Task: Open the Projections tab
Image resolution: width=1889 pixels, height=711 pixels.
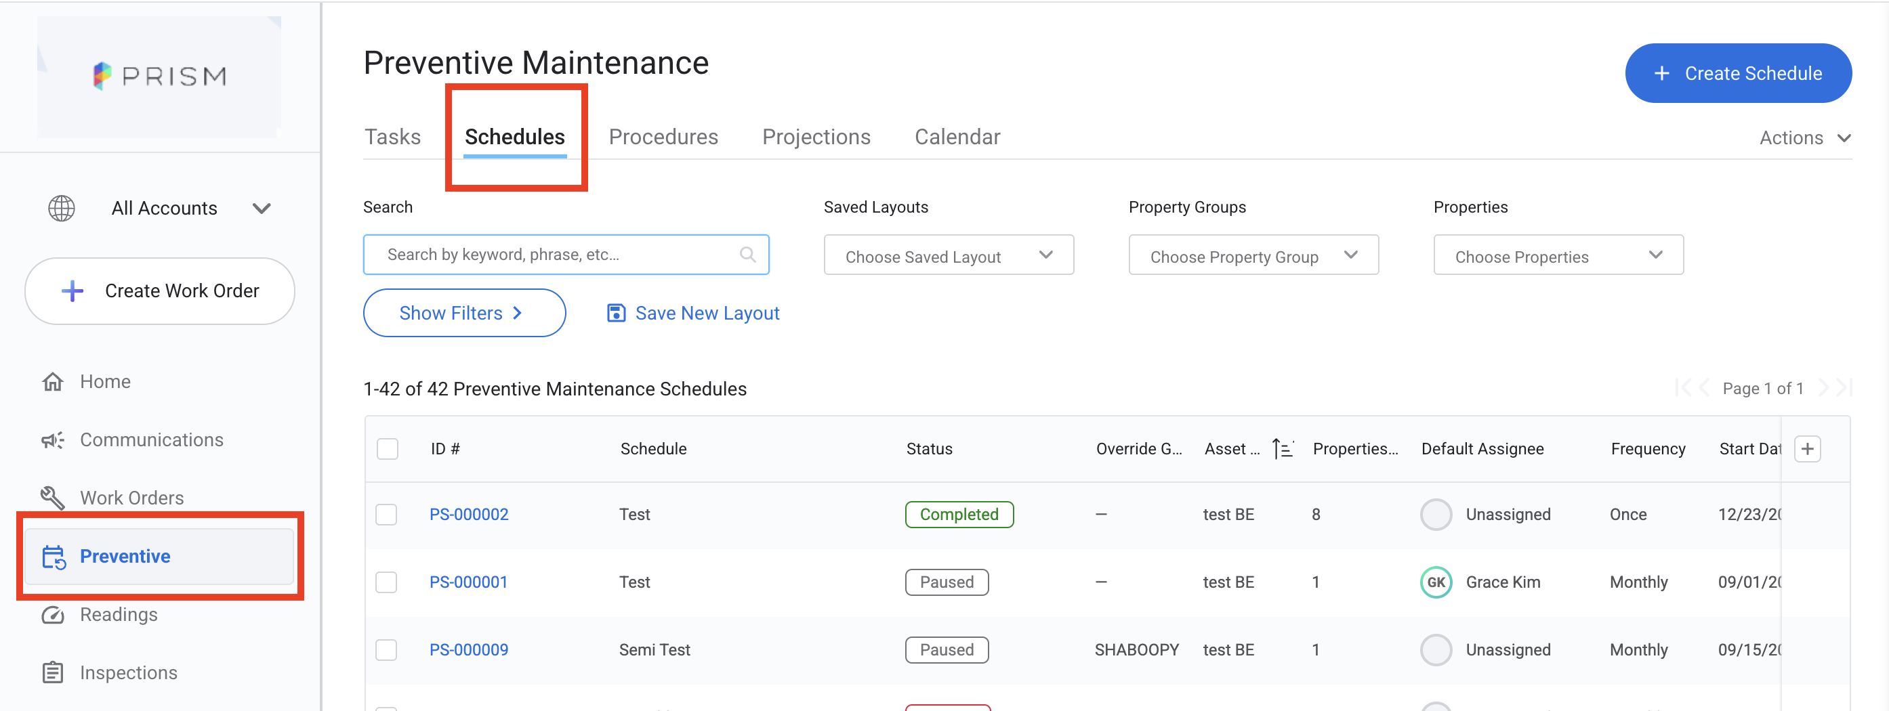Action: click(x=816, y=137)
